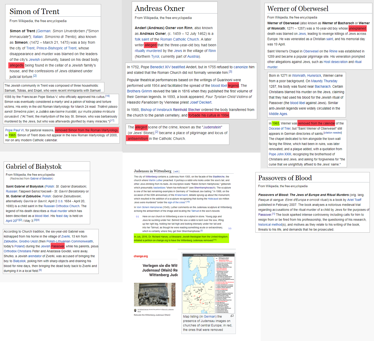Open the arendator link
This screenshot has height=341, width=374.
pos(35,256)
